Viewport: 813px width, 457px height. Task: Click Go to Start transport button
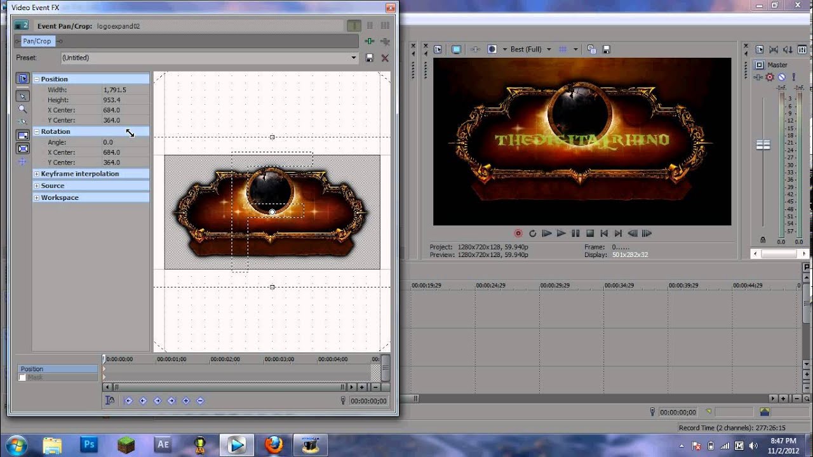pyautogui.click(x=604, y=234)
